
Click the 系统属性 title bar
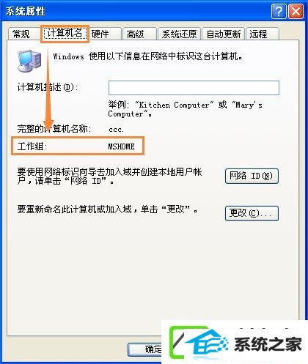[x=137, y=11]
